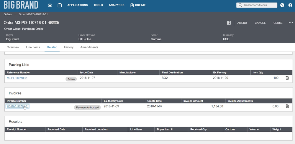Click the Amend button
This screenshot has height=144, width=295.
point(242,23)
